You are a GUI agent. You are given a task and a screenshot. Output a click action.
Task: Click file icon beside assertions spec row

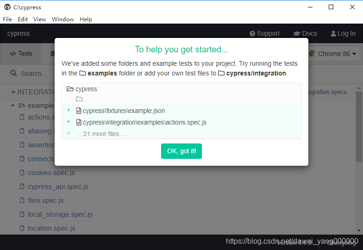tap(22, 145)
